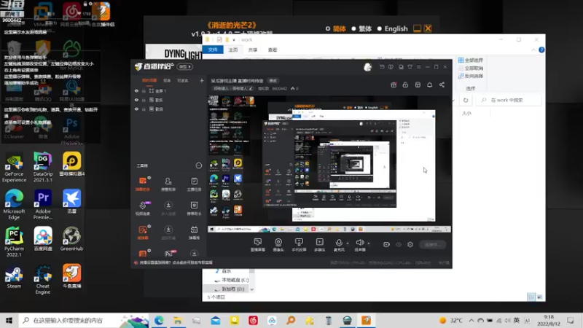Viewport: 583px width, 328px height.
Task: Collapse Explorer ribbon chevron beside help icon
Action: tap(533, 50)
